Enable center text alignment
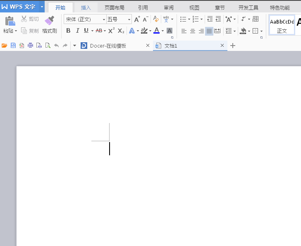The image size is (301, 246). point(193,31)
